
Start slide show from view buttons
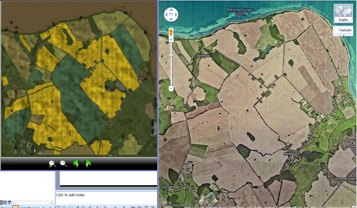10,202
